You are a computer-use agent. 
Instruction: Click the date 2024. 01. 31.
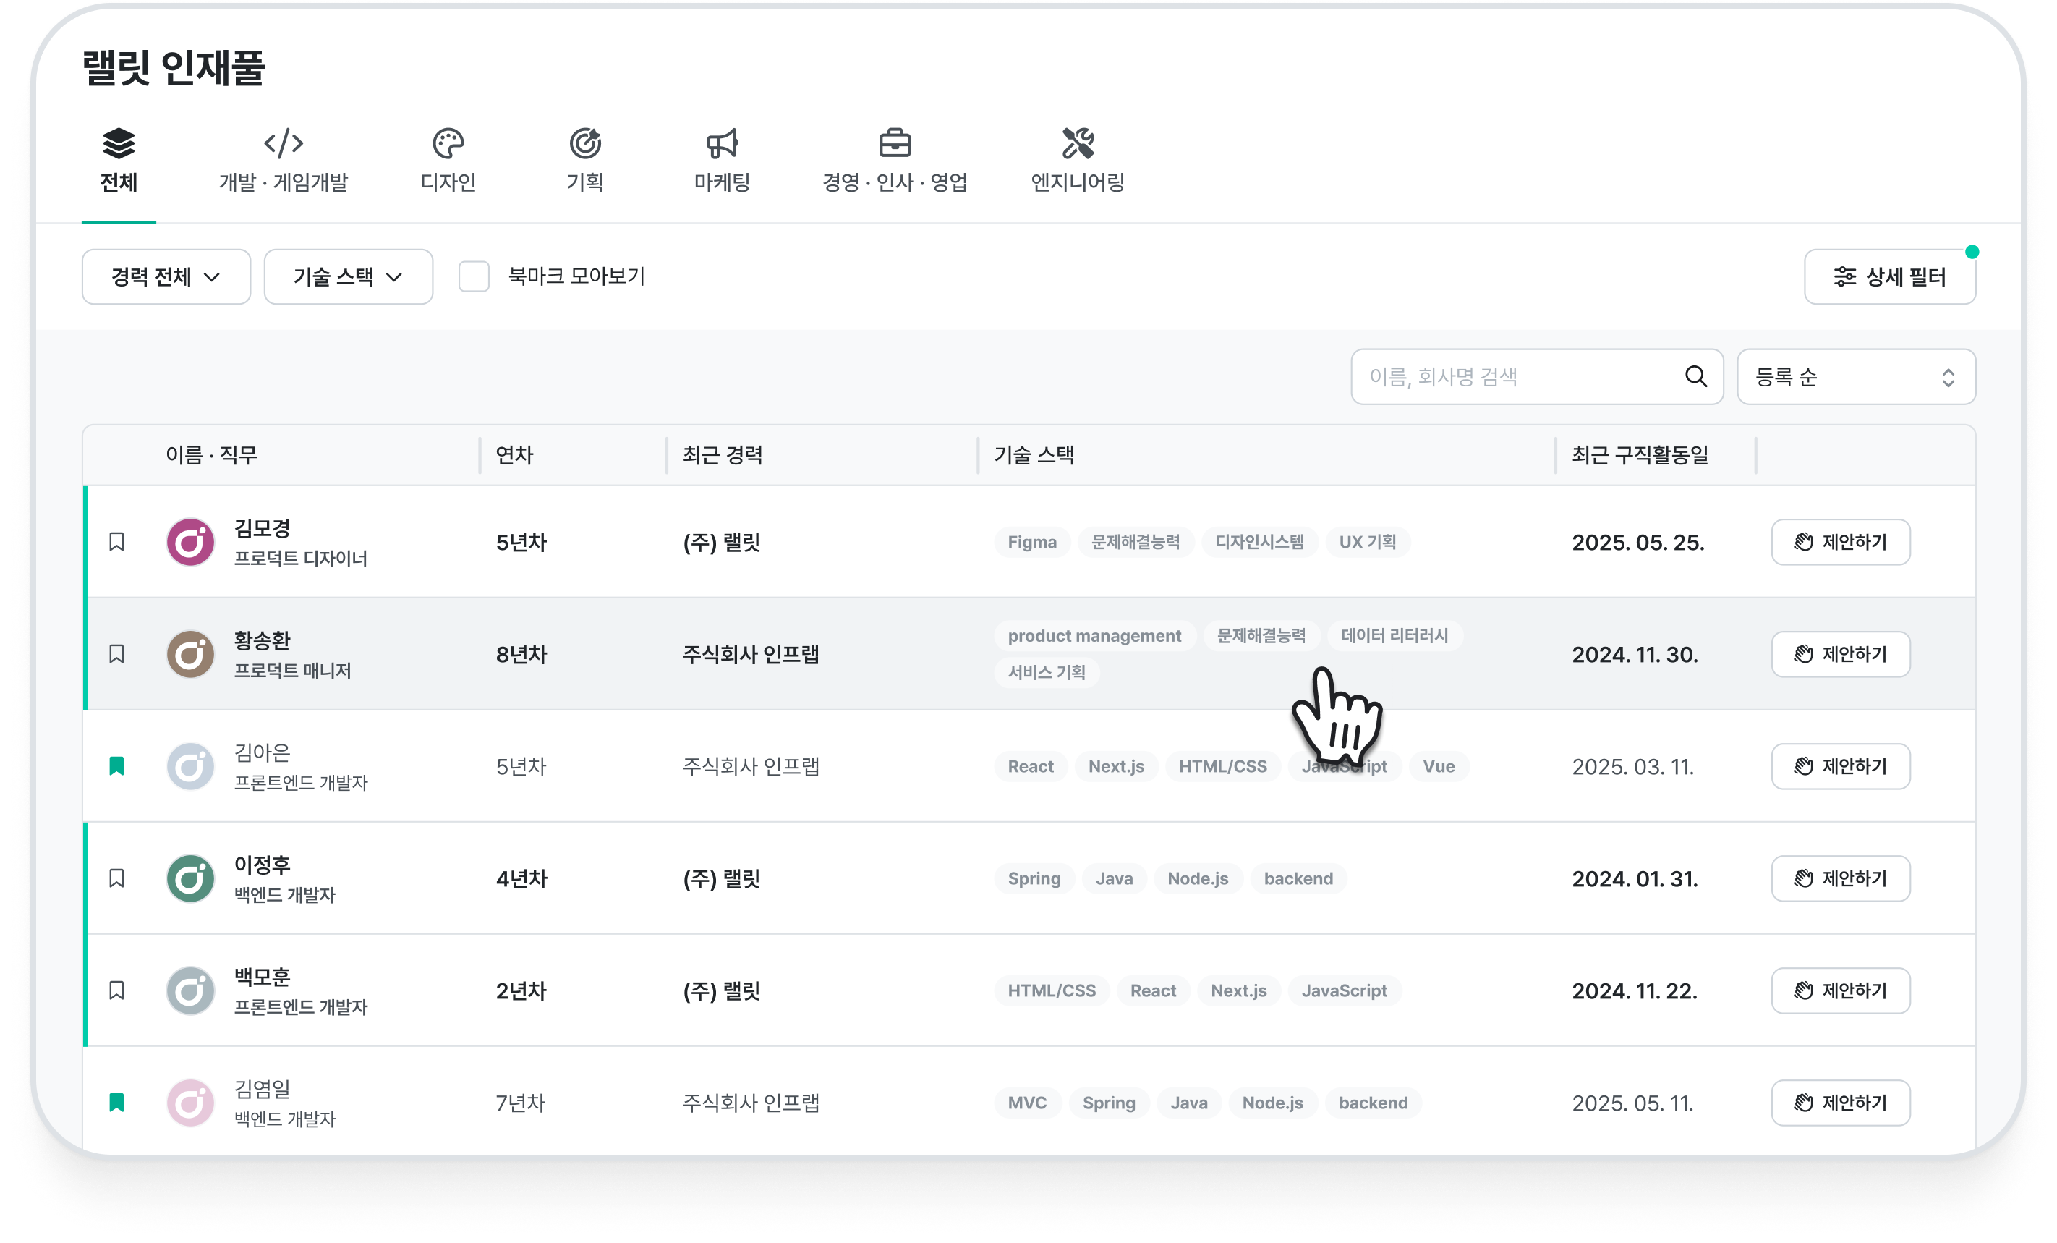[x=1635, y=878]
